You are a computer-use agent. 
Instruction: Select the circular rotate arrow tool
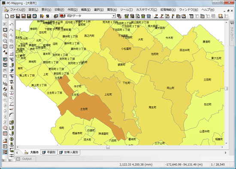pyautogui.click(x=12, y=98)
